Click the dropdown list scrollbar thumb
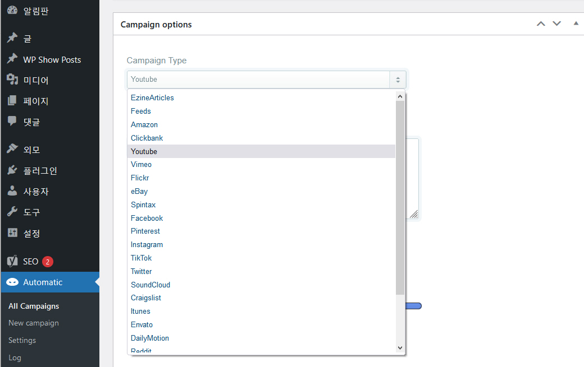This screenshot has width=584, height=367. point(400,198)
